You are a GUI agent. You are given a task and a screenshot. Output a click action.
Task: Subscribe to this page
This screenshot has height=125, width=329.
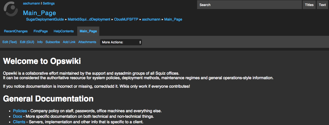tap(53, 42)
